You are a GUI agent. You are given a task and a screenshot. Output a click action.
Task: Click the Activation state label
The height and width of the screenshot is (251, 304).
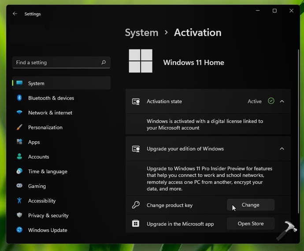click(164, 101)
